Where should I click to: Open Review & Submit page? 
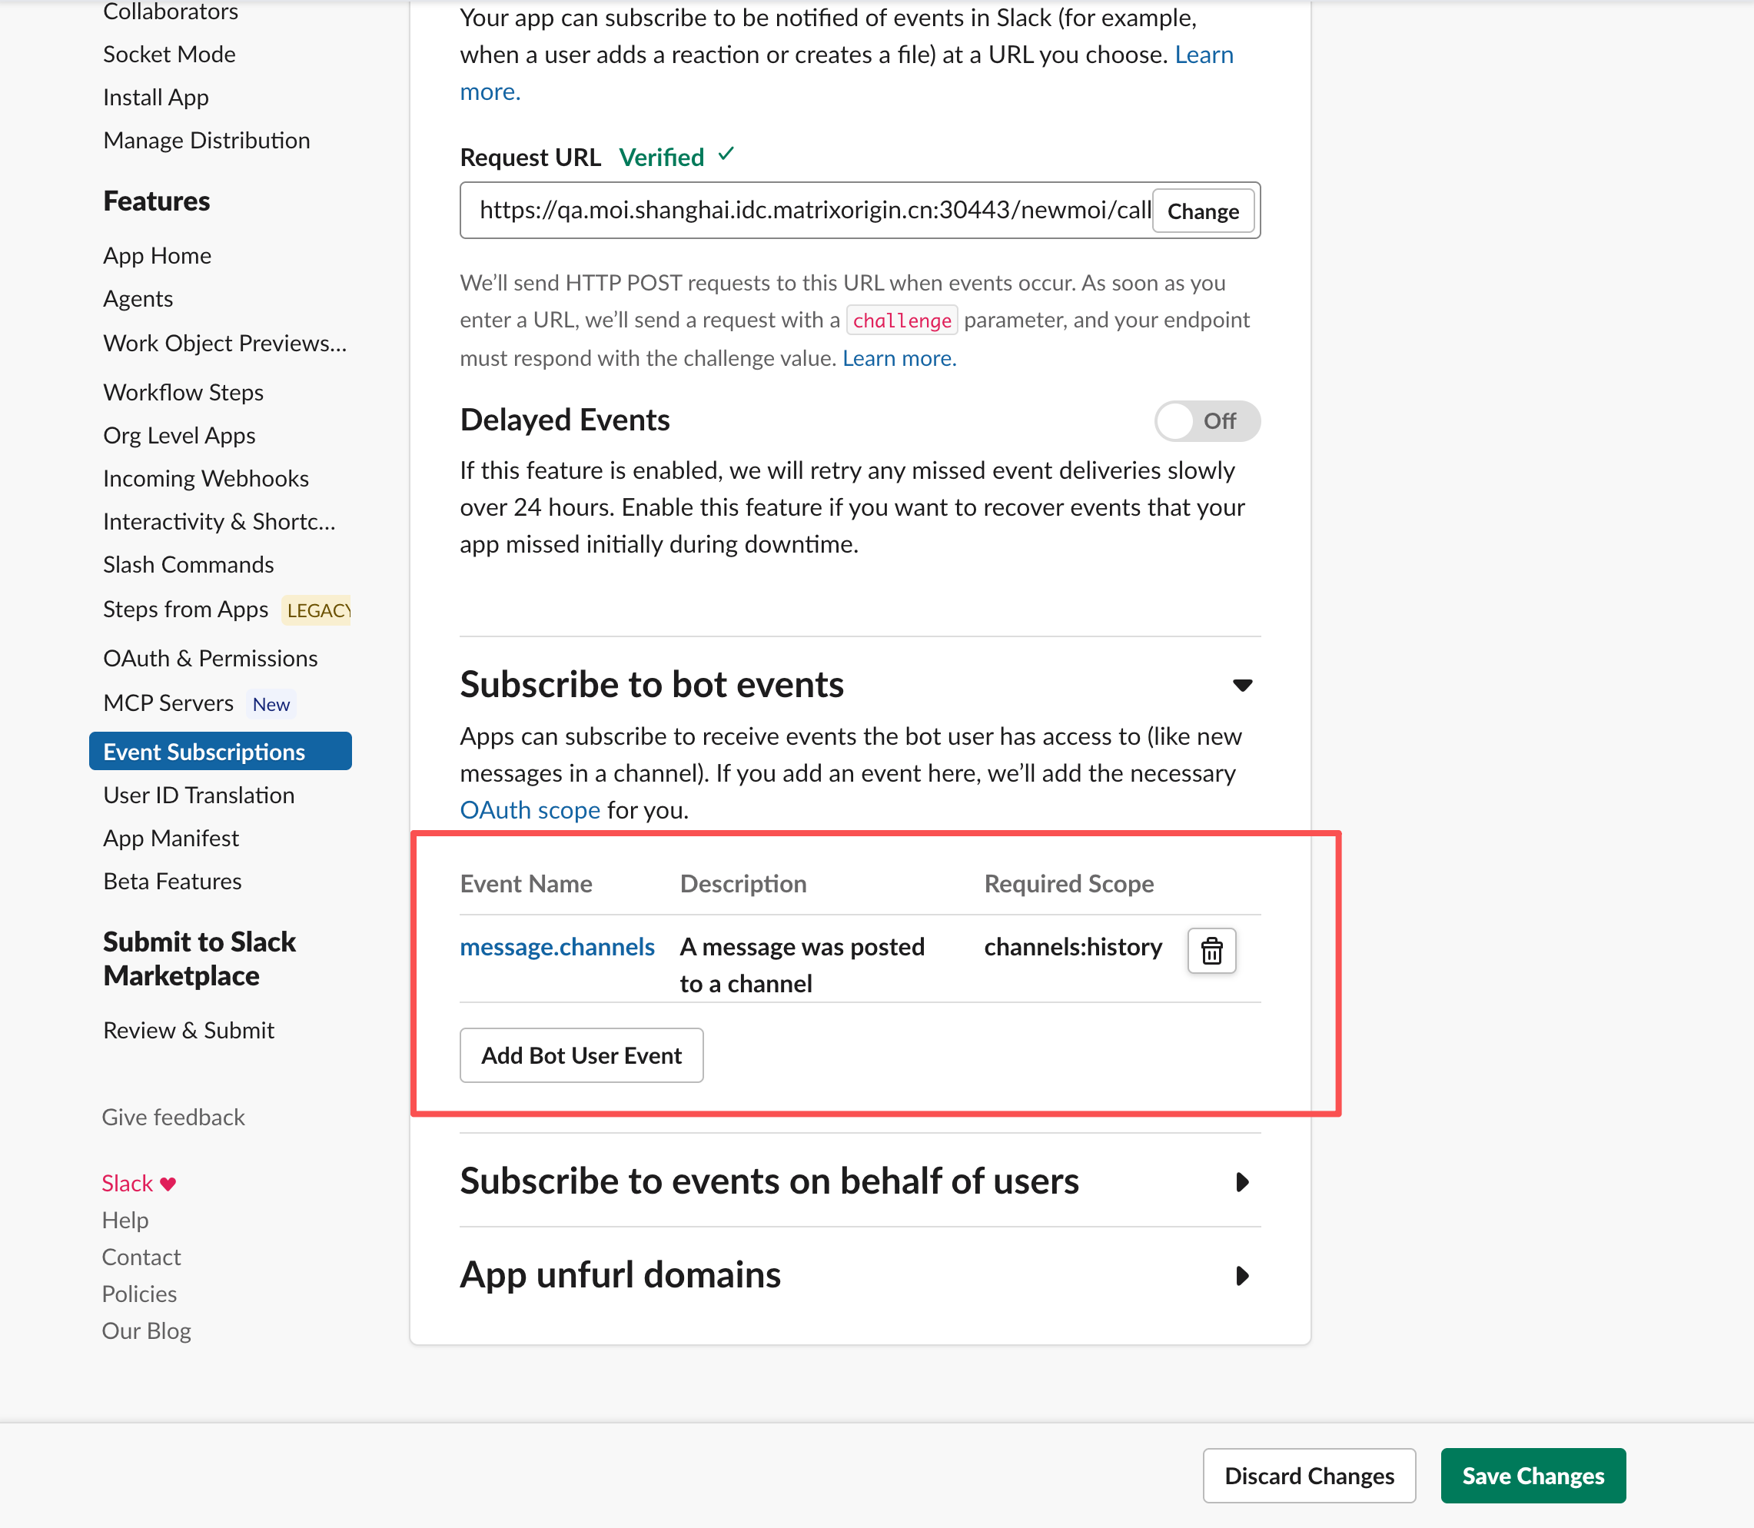[188, 1030]
